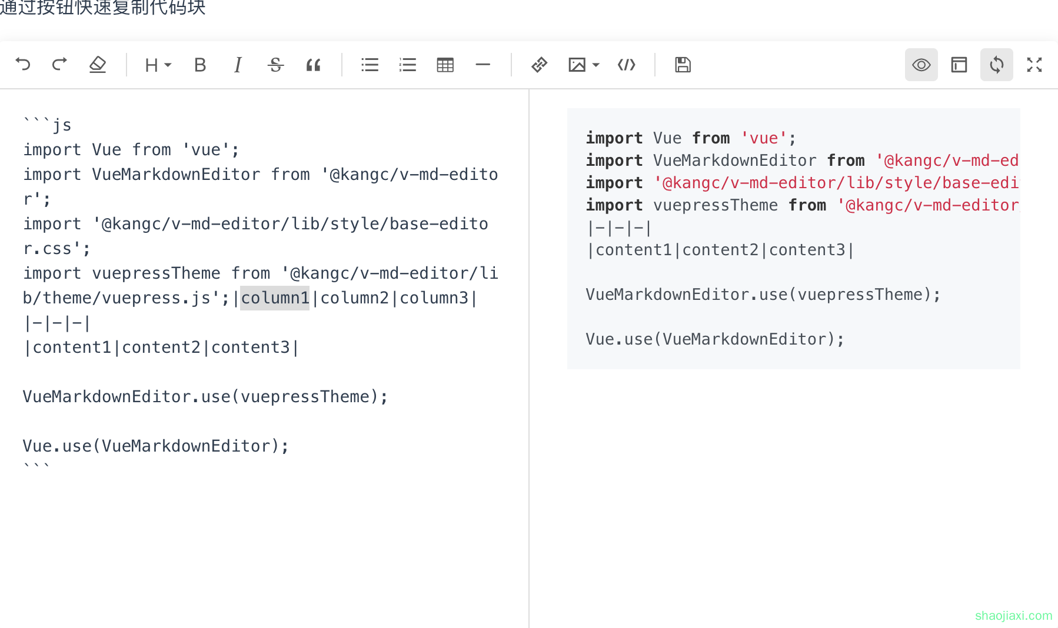Click the editor line 'import Vue from 'vue';'
The image size is (1058, 628).
(131, 150)
